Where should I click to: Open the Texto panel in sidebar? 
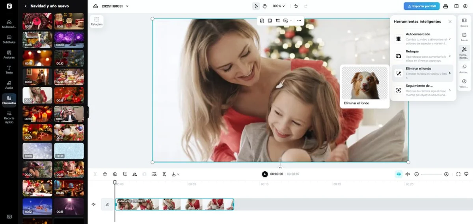point(9,70)
